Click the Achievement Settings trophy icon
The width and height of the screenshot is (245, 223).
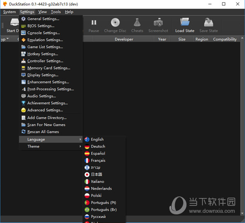click(x=23, y=103)
